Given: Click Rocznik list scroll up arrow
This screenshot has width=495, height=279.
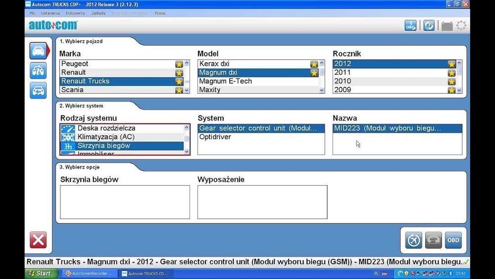Looking at the screenshot, I should (459, 63).
